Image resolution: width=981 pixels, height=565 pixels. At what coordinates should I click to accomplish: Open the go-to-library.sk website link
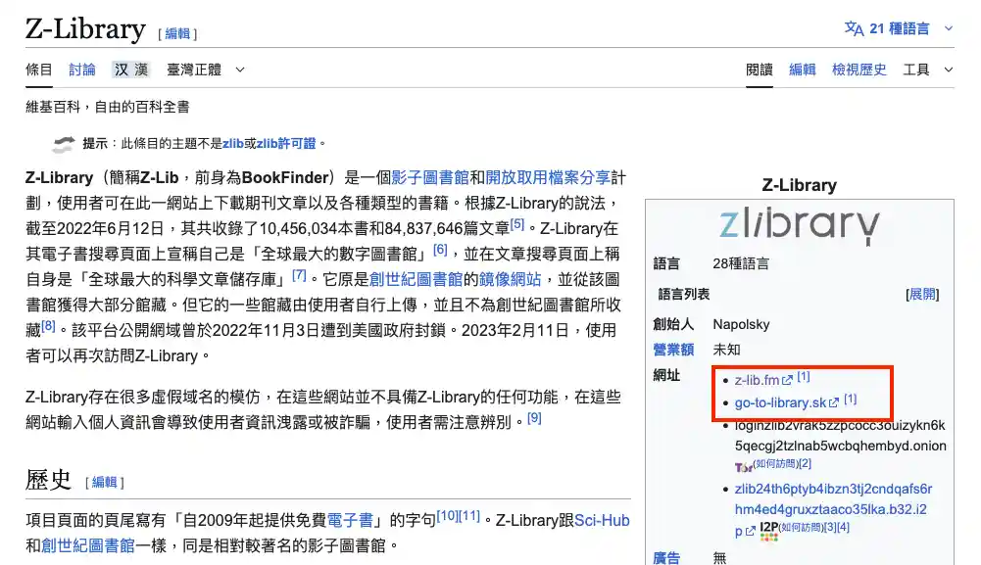point(780,403)
